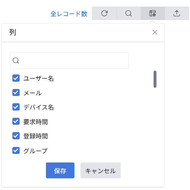The height and width of the screenshot is (190, 190).
Task: Click the 列 panel title
Action: pos(13,32)
